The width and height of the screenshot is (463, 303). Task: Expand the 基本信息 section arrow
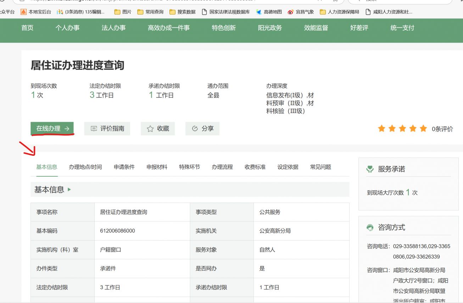pos(69,189)
